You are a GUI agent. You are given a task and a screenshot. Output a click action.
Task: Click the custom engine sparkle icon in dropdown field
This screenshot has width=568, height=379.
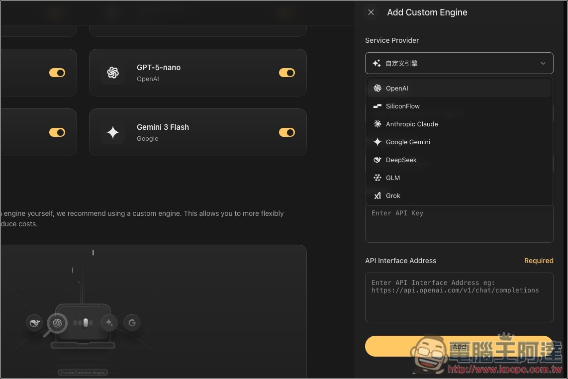coord(377,63)
